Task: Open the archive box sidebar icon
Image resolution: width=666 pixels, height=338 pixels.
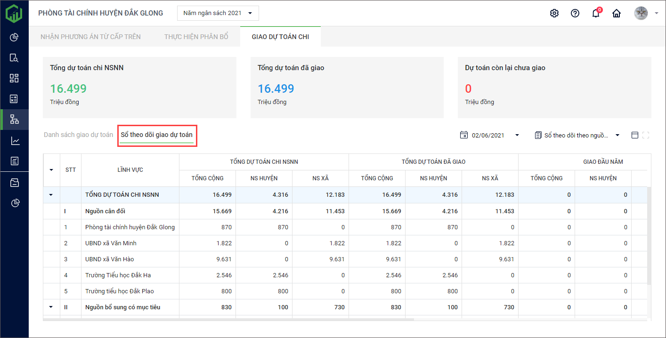Action: coord(14,183)
